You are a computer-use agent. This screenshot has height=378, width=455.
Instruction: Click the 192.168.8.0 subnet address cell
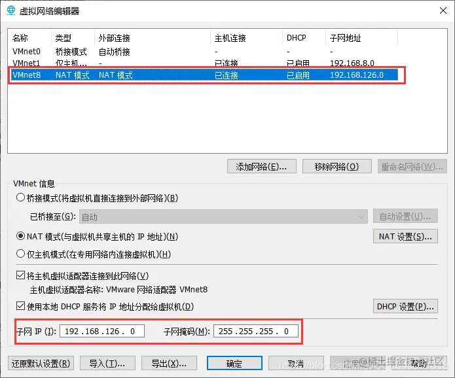tap(352, 63)
